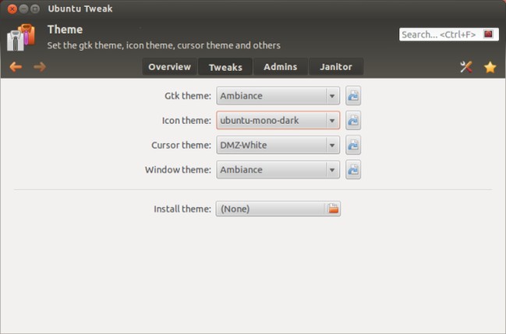Open the preferences wrench and screwdriver icon
506x334 pixels.
coord(466,67)
